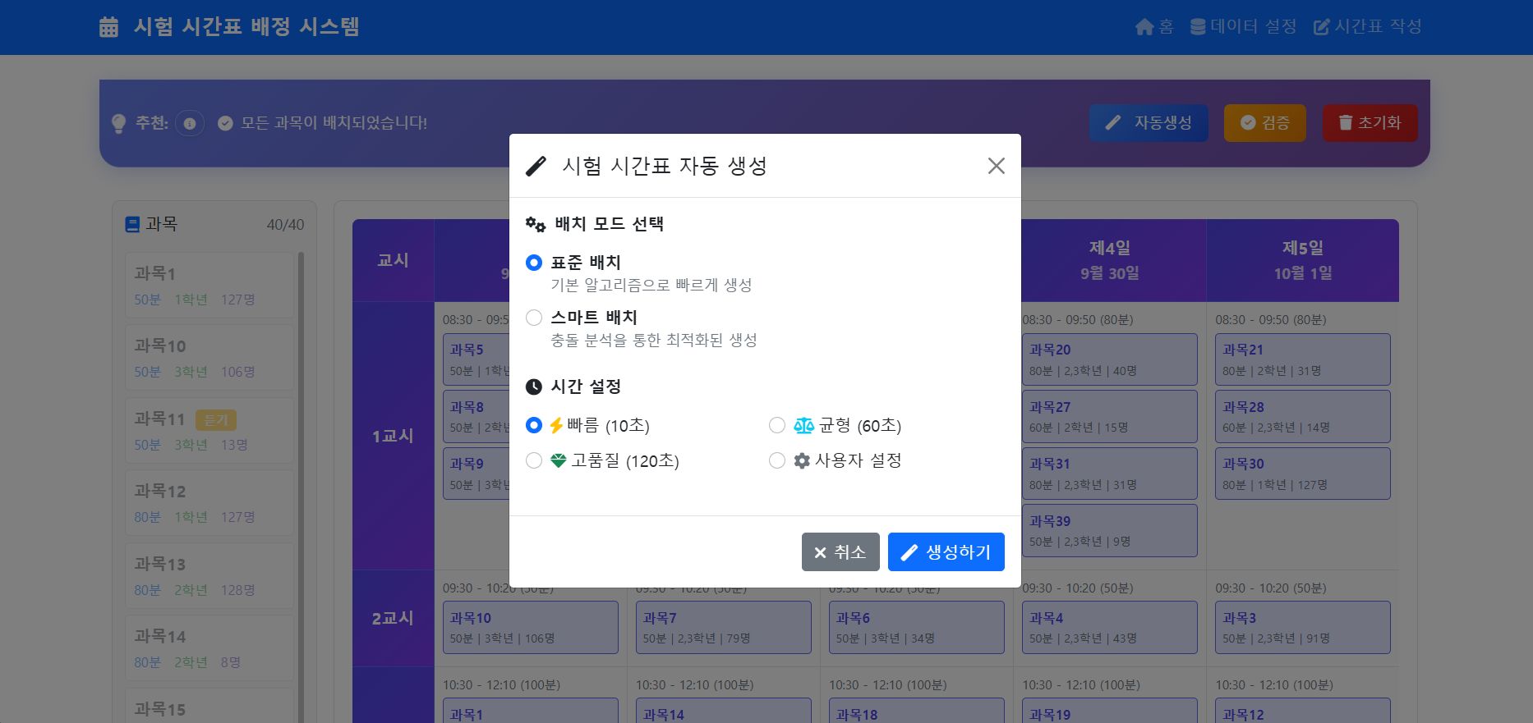Click the check icon before 모든 과목이 배치되었습니다

click(225, 123)
